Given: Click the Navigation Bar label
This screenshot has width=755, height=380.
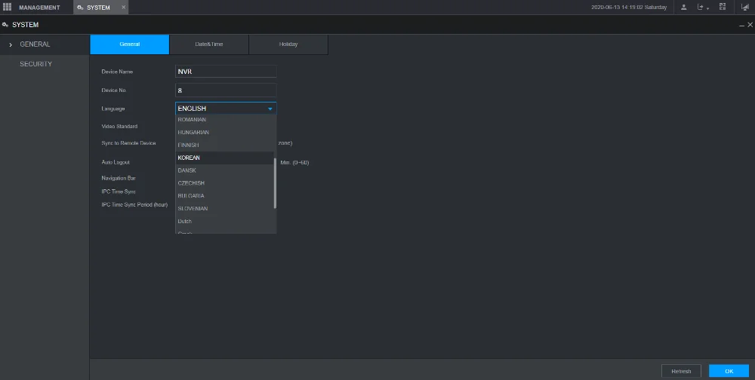Looking at the screenshot, I should coord(119,178).
